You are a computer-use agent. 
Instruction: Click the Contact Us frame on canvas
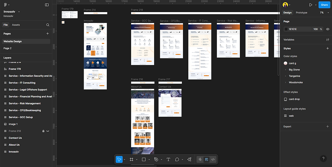[170, 103]
